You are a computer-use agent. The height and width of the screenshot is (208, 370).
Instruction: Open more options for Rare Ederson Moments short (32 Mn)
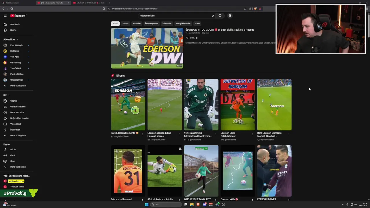[143, 134]
